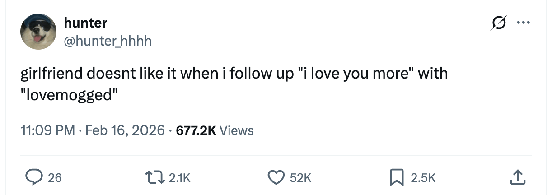Click the bold 677.2K view count
Screen dimensions: 552x195
pyautogui.click(x=196, y=131)
